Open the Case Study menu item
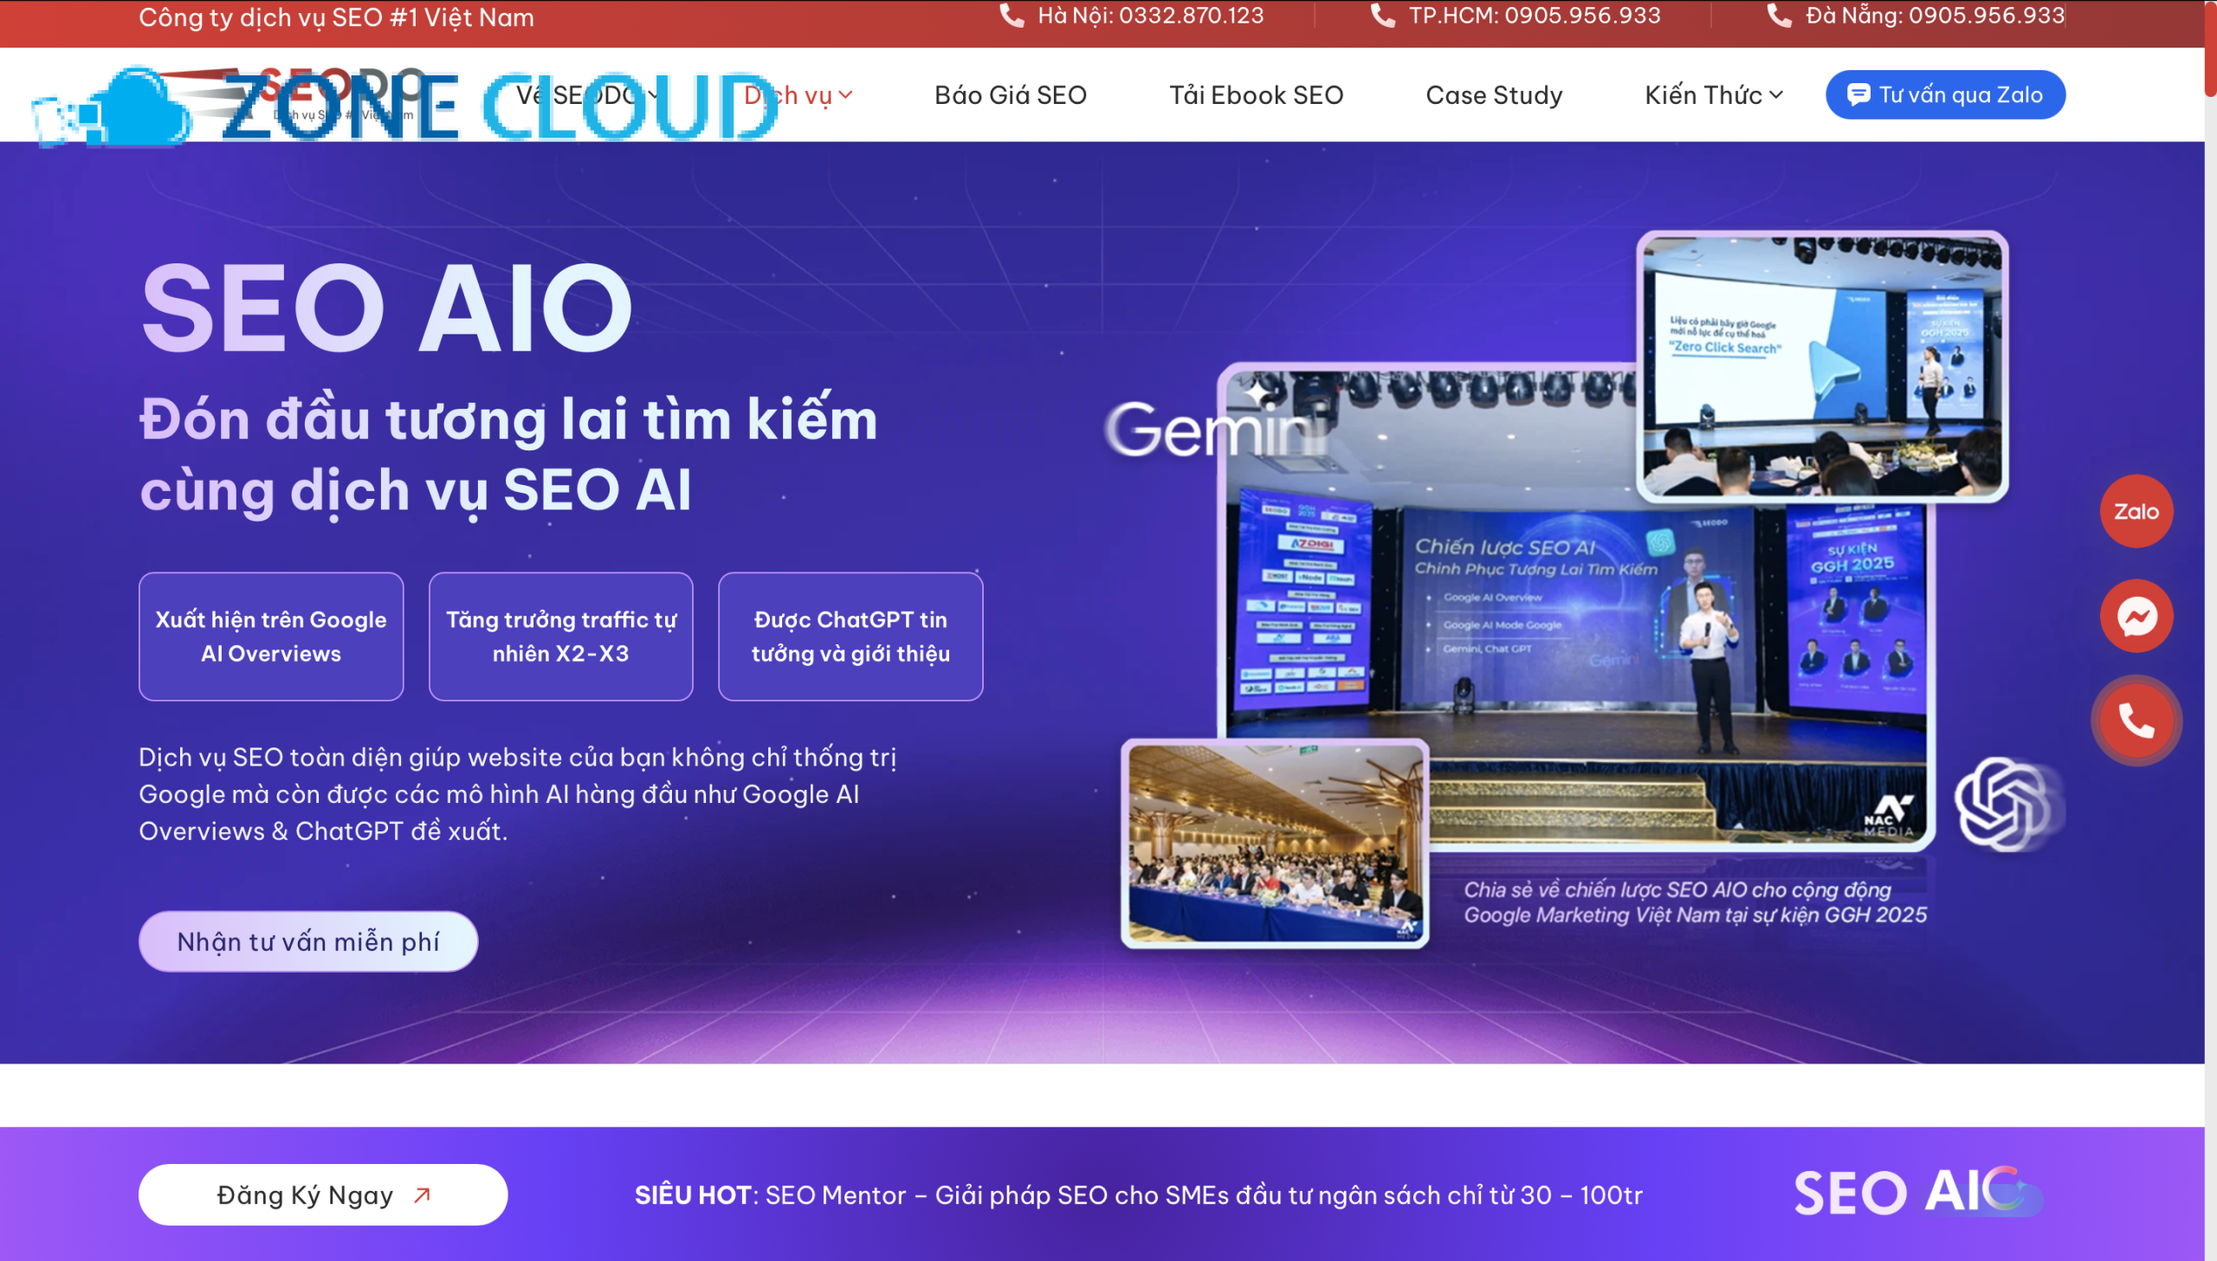The image size is (2217, 1261). (x=1494, y=95)
